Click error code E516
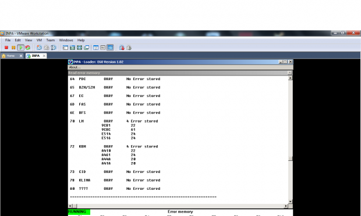Viewport: 361px width, 216px height. pyautogui.click(x=106, y=138)
